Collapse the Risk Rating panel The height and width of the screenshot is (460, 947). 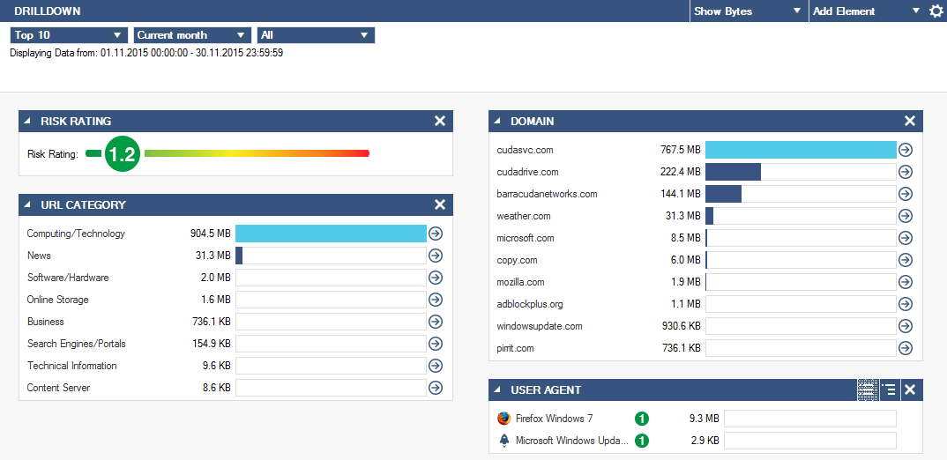(x=27, y=121)
